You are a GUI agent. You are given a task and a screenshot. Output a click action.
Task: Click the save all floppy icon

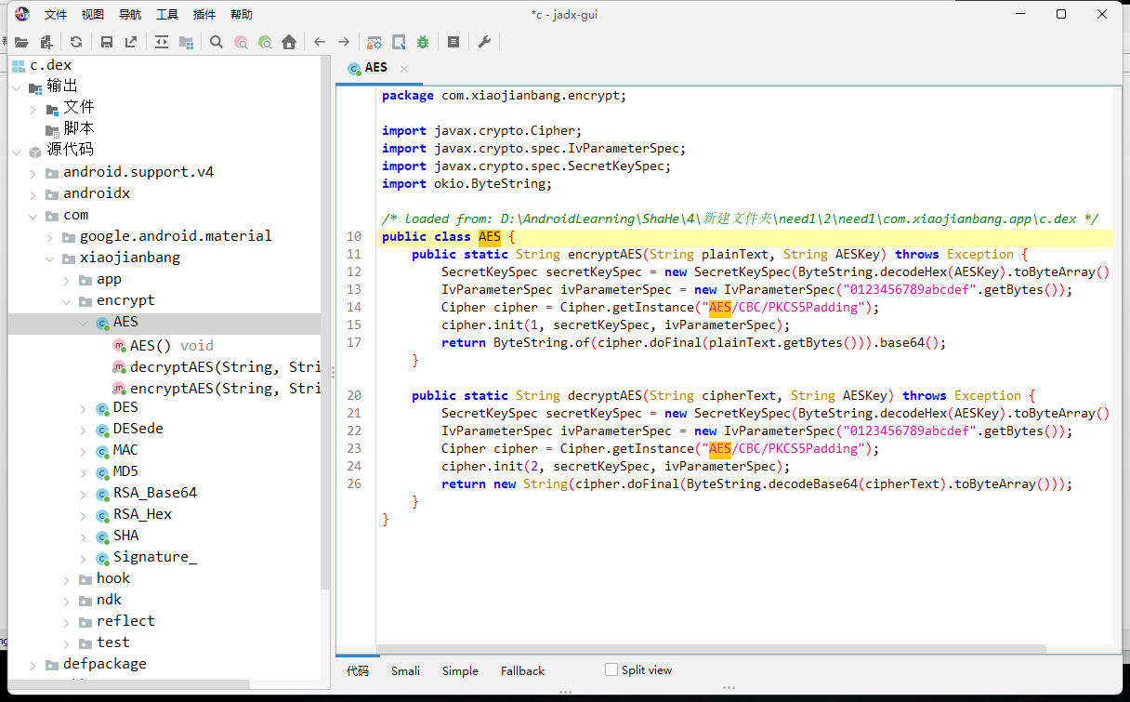[107, 42]
